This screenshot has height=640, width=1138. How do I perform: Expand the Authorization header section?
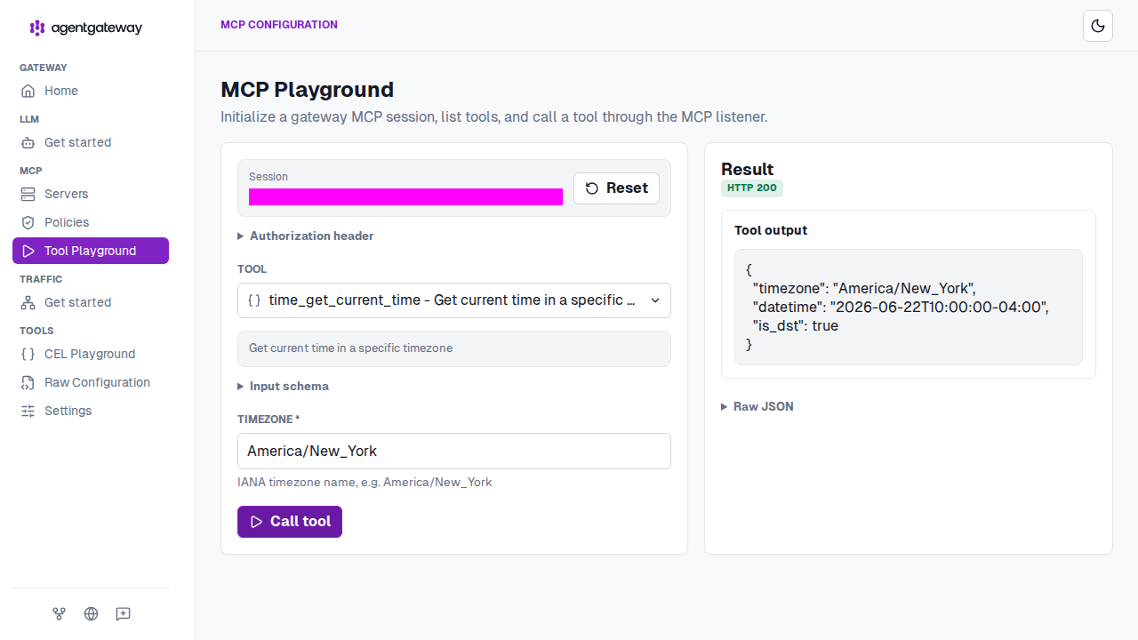click(x=306, y=236)
